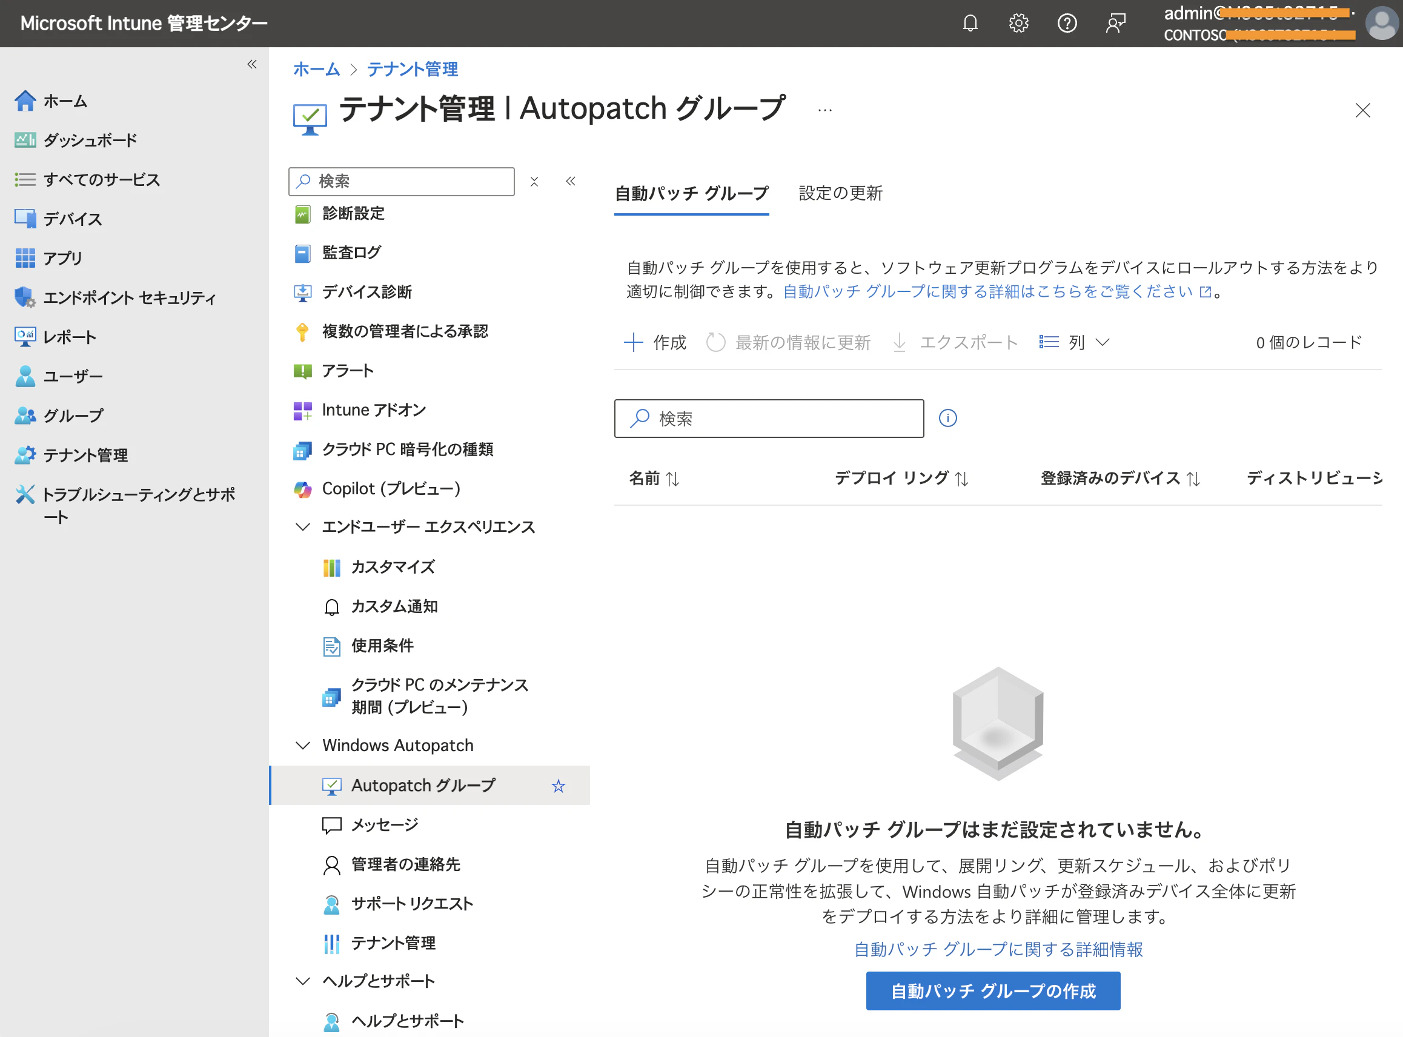Screen dimensions: 1403x1037
Task: Open Intune アドオン menu item
Action: click(360, 410)
